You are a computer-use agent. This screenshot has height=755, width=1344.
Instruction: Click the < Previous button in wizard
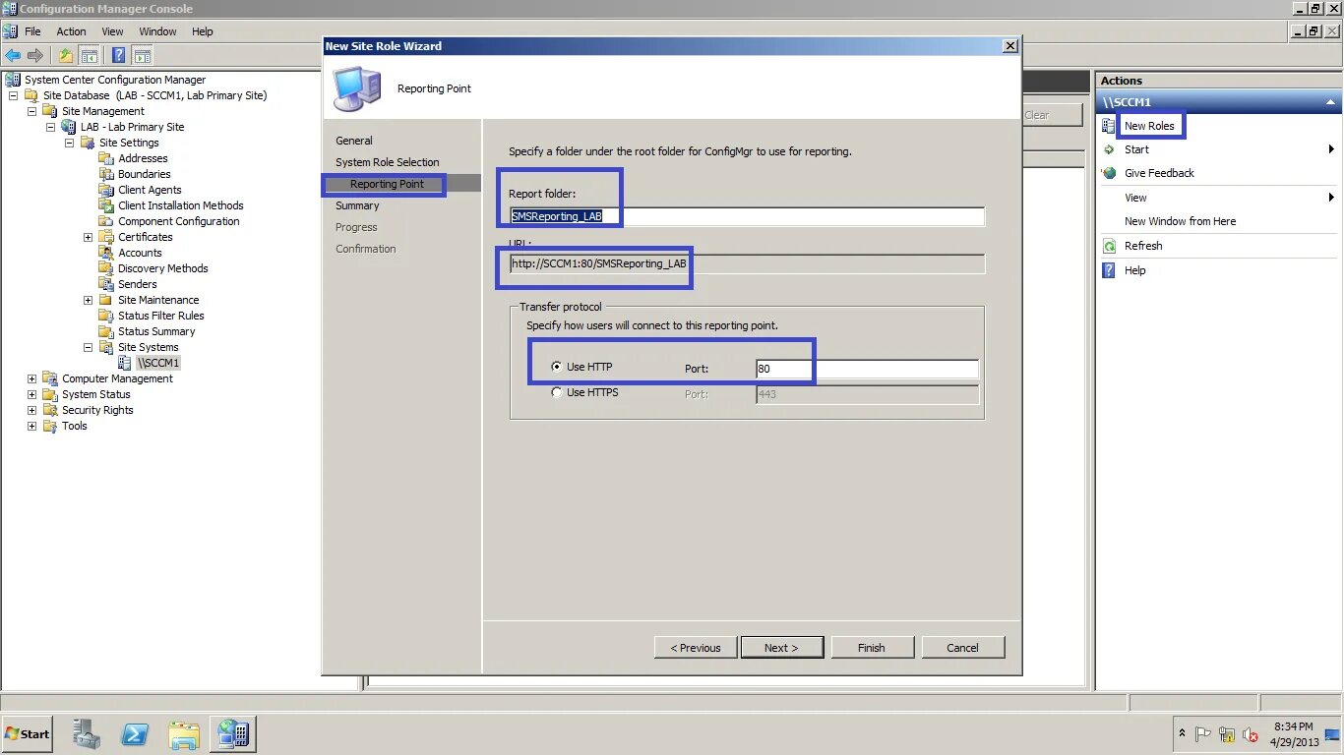pos(696,648)
